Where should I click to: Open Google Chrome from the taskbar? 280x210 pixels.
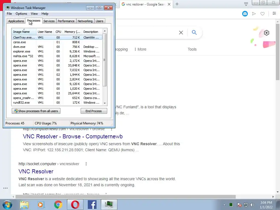coord(58,205)
